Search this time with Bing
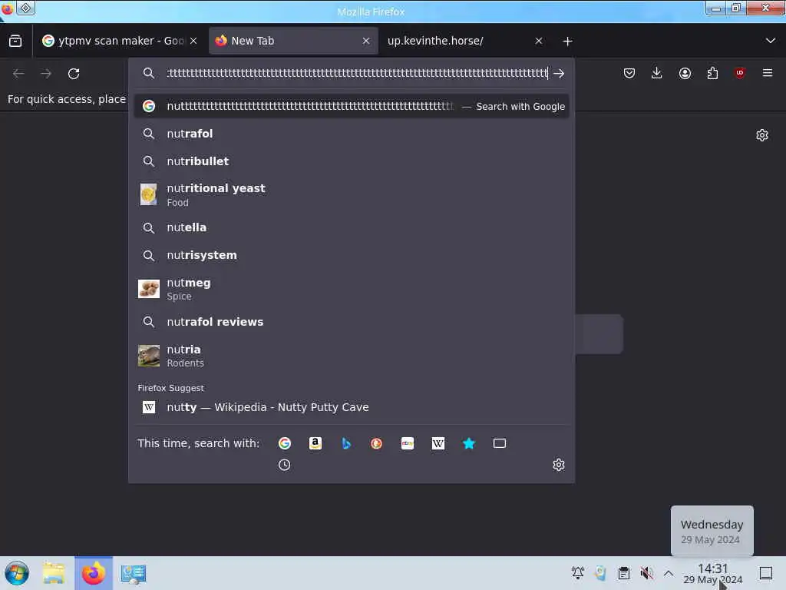This screenshot has width=786, height=590. pyautogui.click(x=346, y=443)
